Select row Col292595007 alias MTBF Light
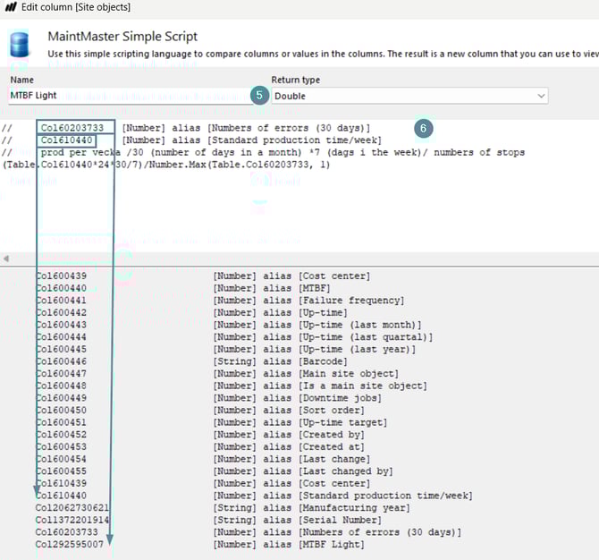The image size is (599, 560). tap(199, 545)
